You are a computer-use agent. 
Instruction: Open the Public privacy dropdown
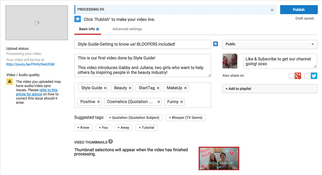click(x=270, y=44)
